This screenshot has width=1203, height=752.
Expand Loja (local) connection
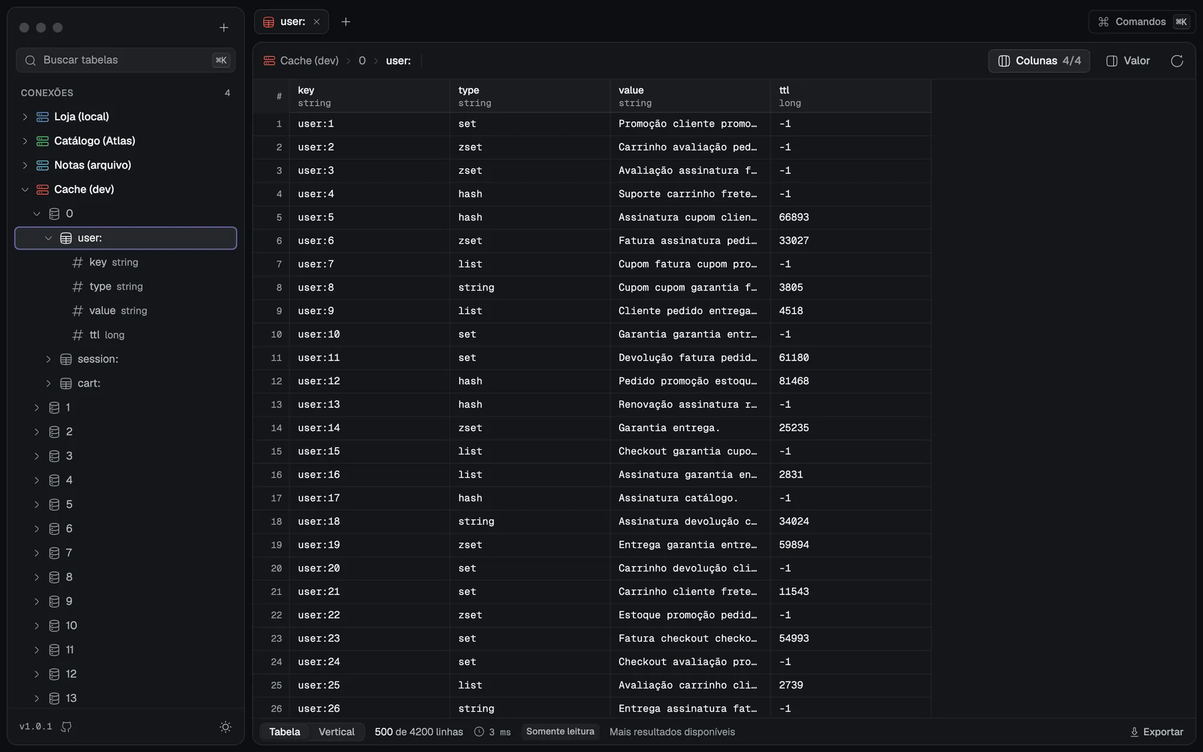25,117
